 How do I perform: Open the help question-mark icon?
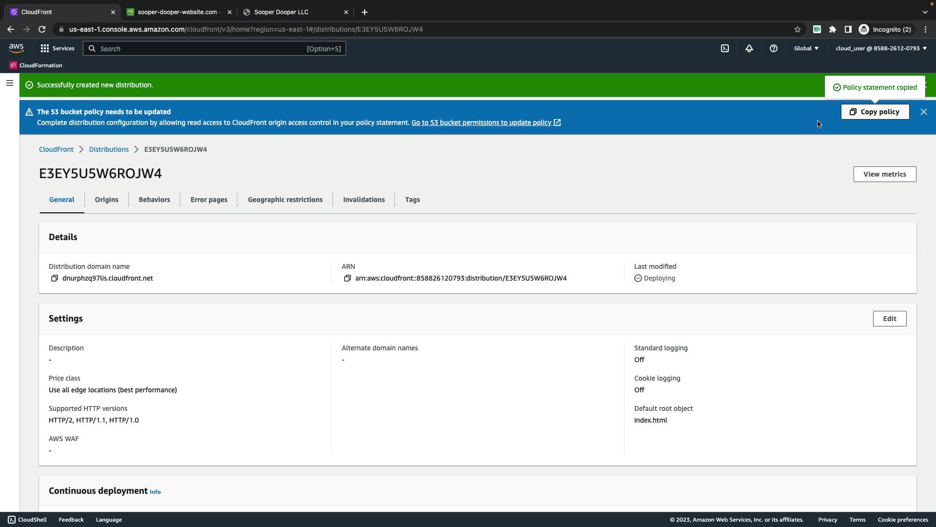click(x=774, y=48)
